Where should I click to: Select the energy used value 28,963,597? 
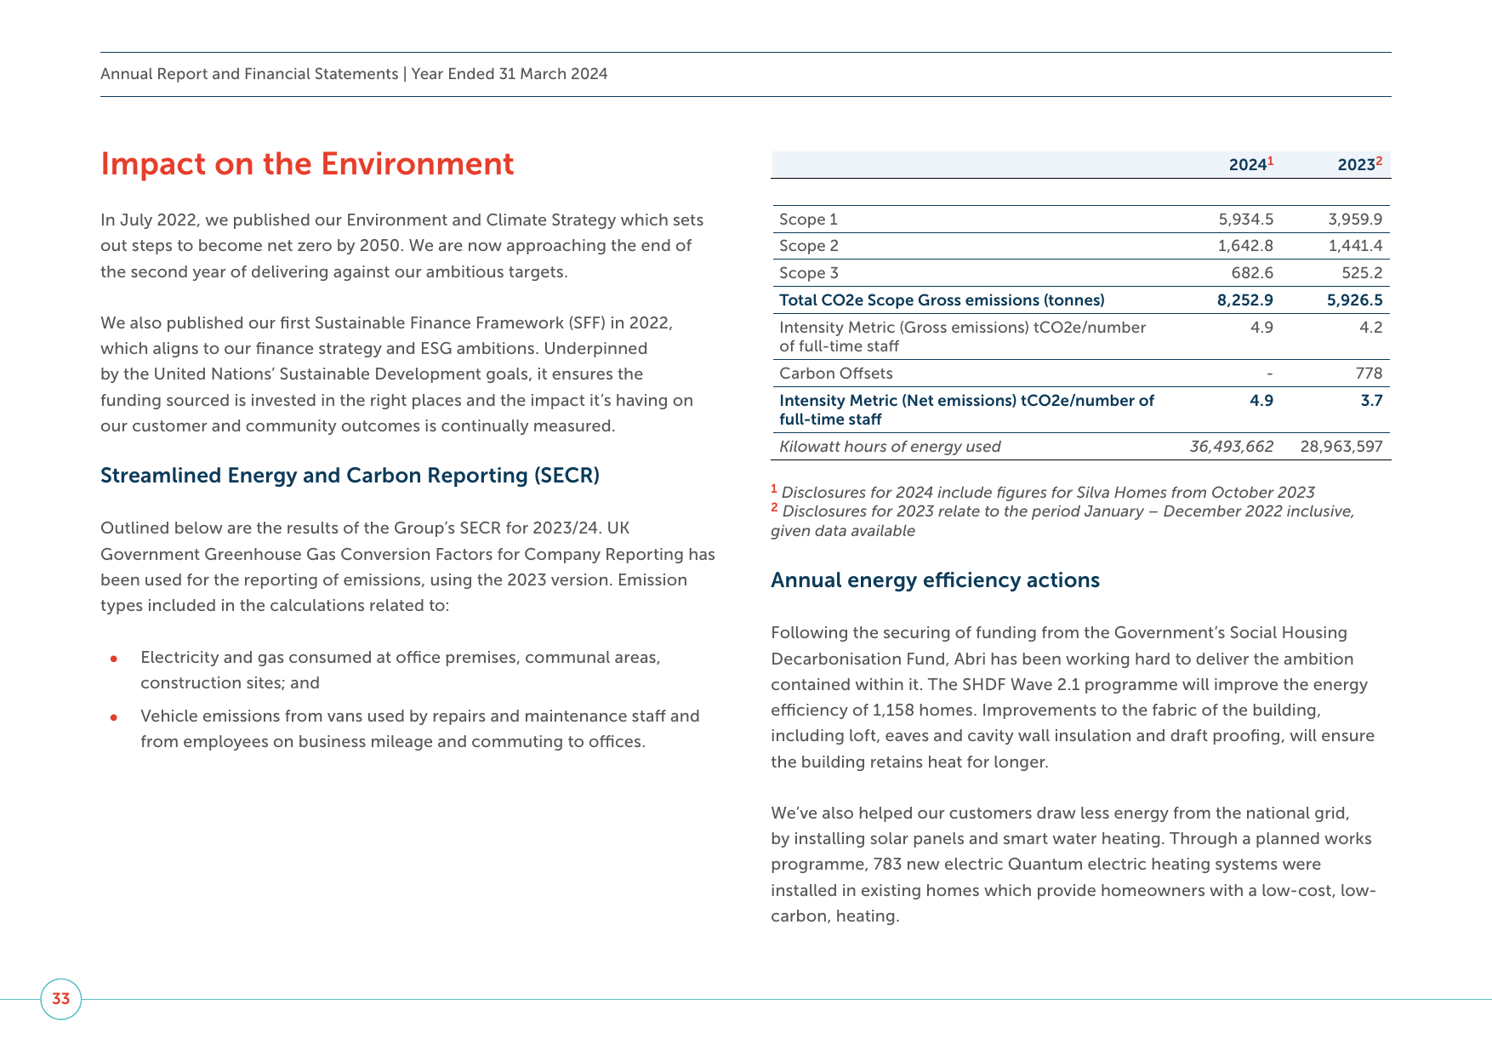1341,447
